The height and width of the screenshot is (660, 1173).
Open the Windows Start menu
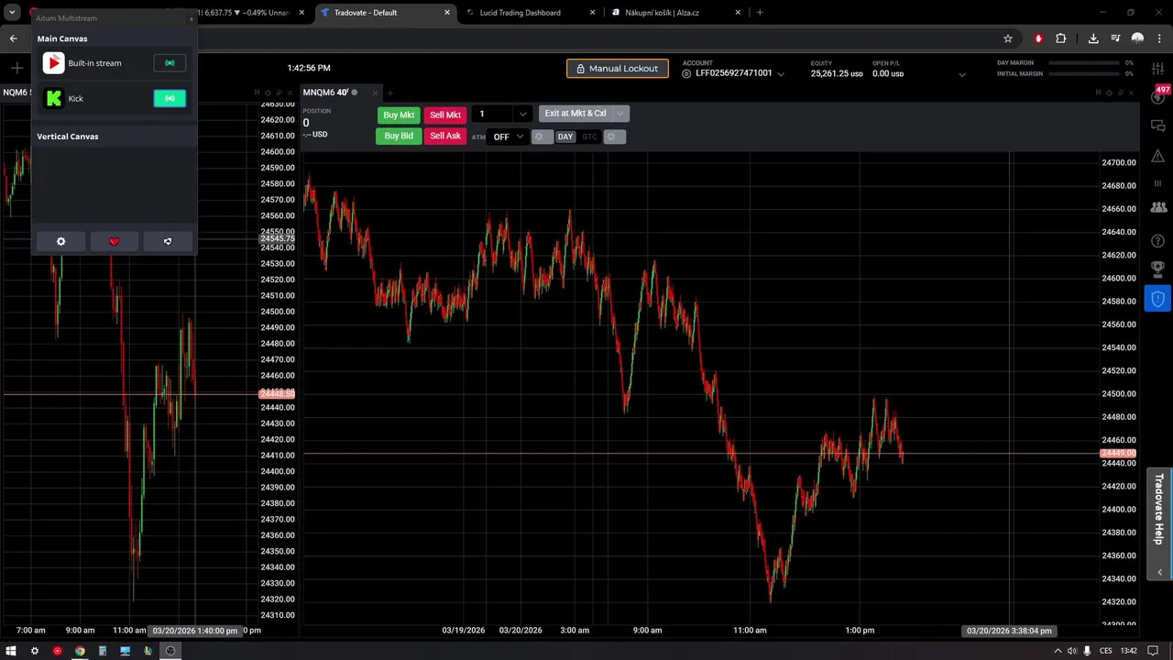tap(12, 651)
